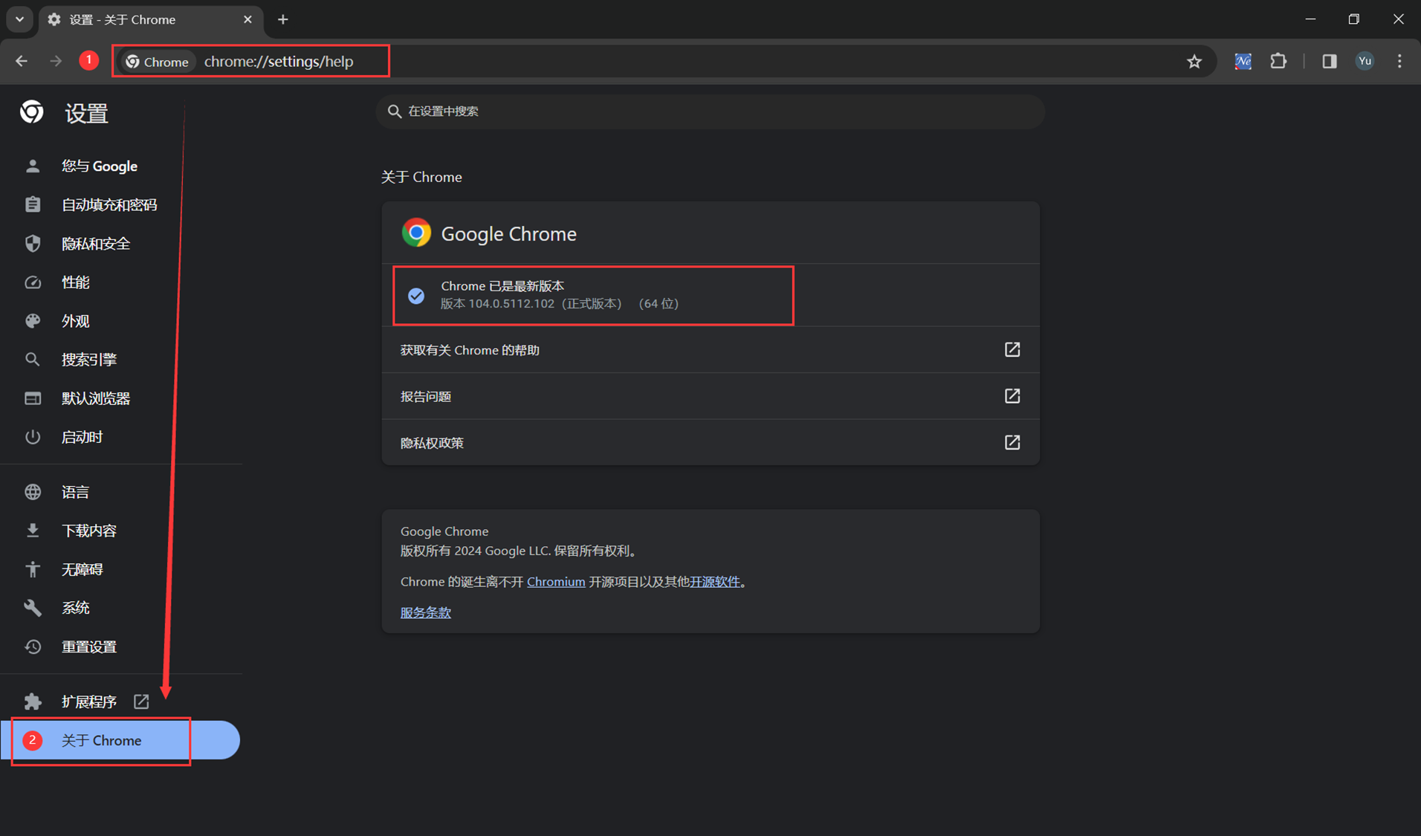Screen dimensions: 1421x836
Task: Click the Chrome site info chip
Action: click(157, 62)
